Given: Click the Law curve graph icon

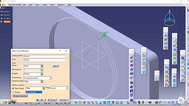Looking at the screenshot, I should click(157, 79).
